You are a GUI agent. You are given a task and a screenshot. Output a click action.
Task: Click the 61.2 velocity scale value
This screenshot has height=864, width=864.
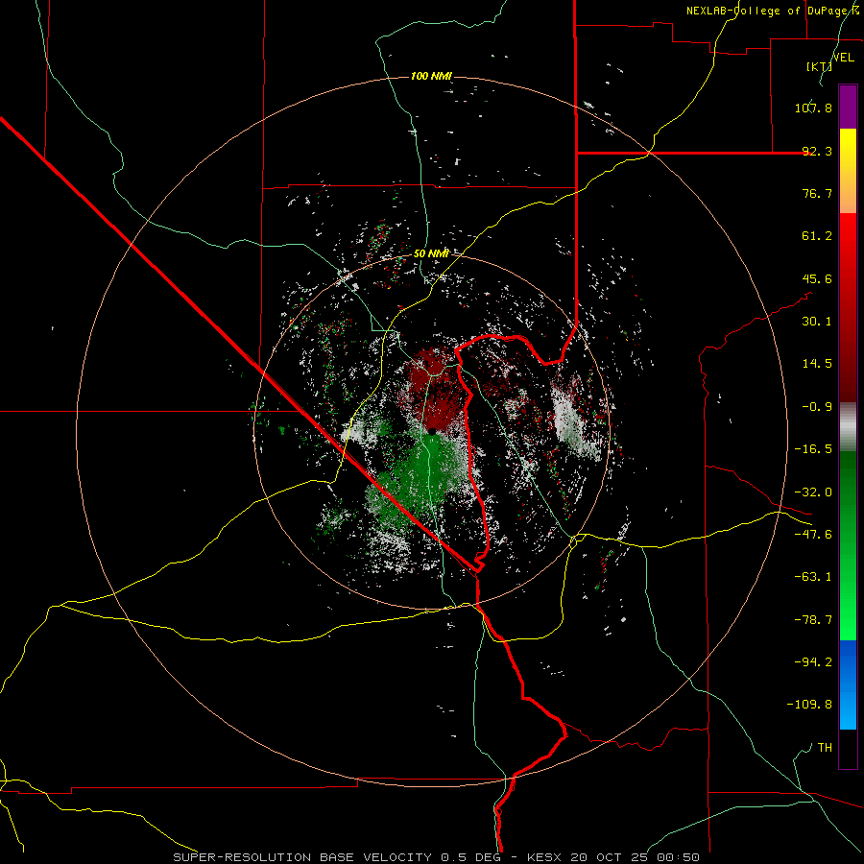coord(817,236)
